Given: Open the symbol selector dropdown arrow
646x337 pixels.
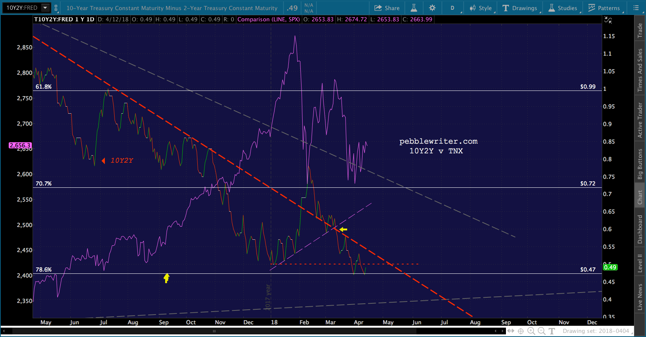Looking at the screenshot, I should click(45, 7).
